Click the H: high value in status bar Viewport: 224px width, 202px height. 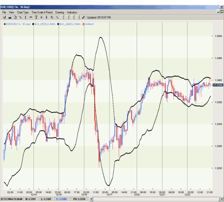[x=30, y=199]
